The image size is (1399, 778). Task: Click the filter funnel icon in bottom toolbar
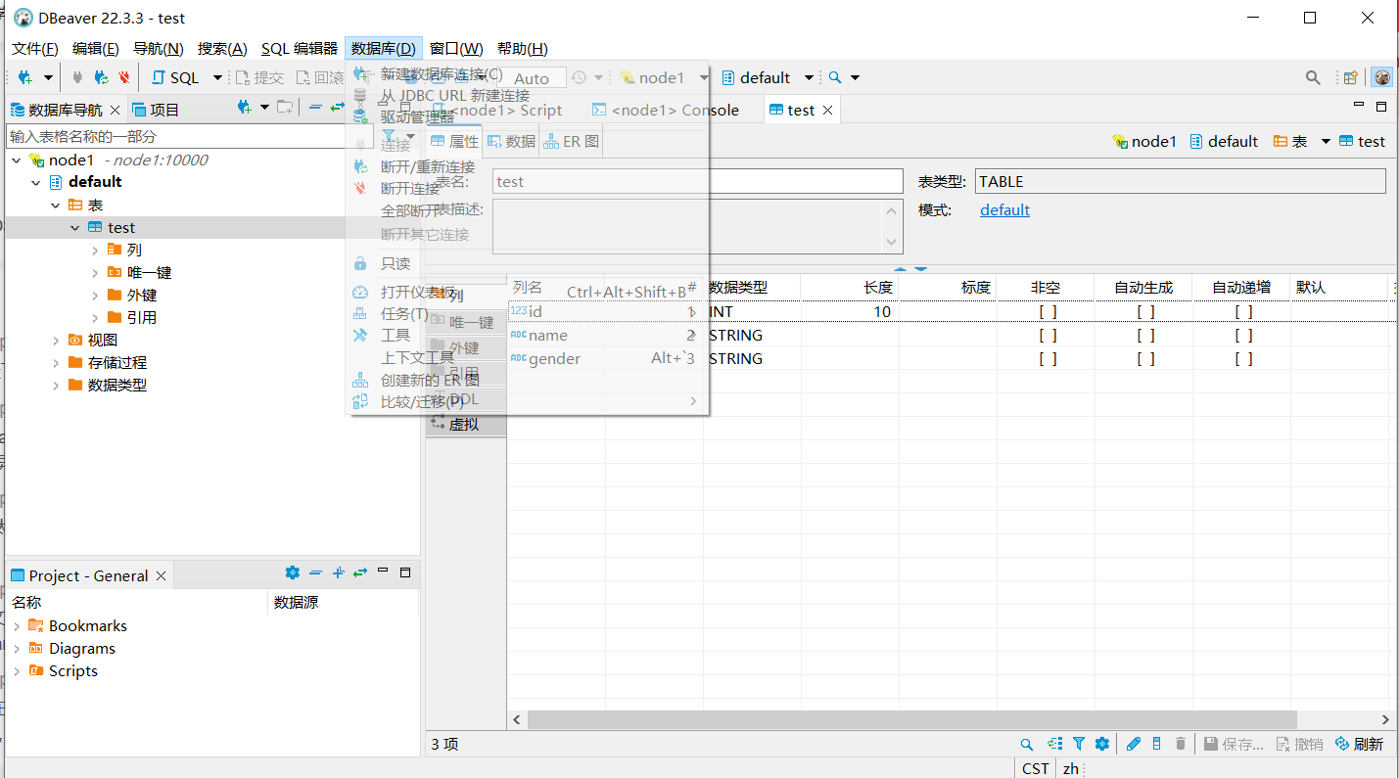tap(1079, 744)
